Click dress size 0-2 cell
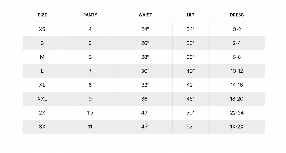This screenshot has width=286, height=153. 237,29
